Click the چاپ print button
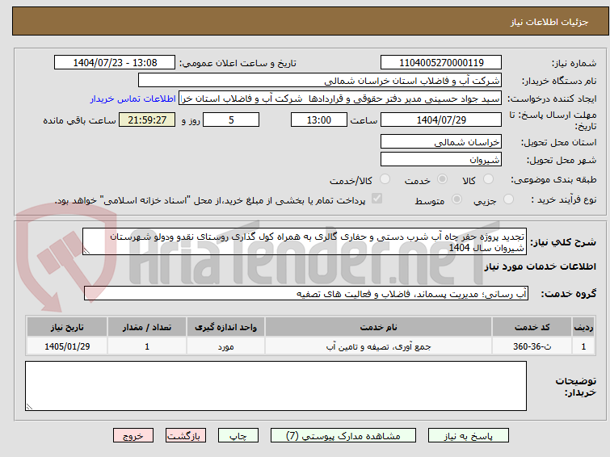610x457 pixels. click(238, 436)
